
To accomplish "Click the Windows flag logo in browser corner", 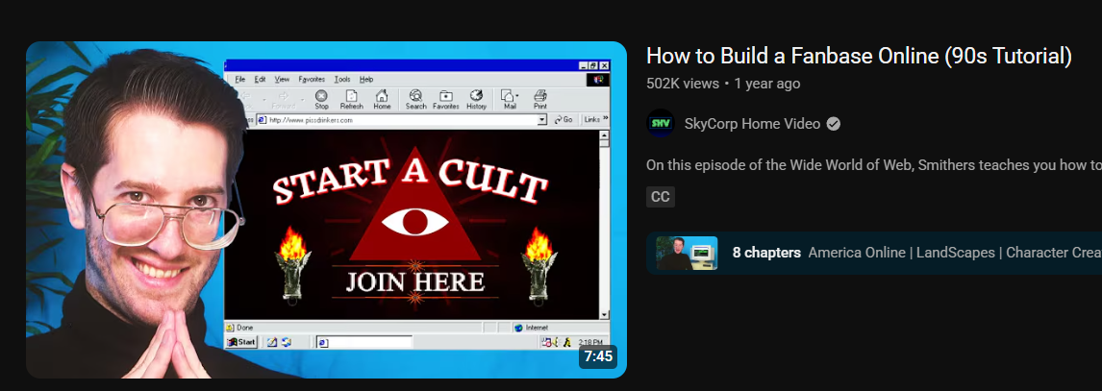I will [598, 80].
